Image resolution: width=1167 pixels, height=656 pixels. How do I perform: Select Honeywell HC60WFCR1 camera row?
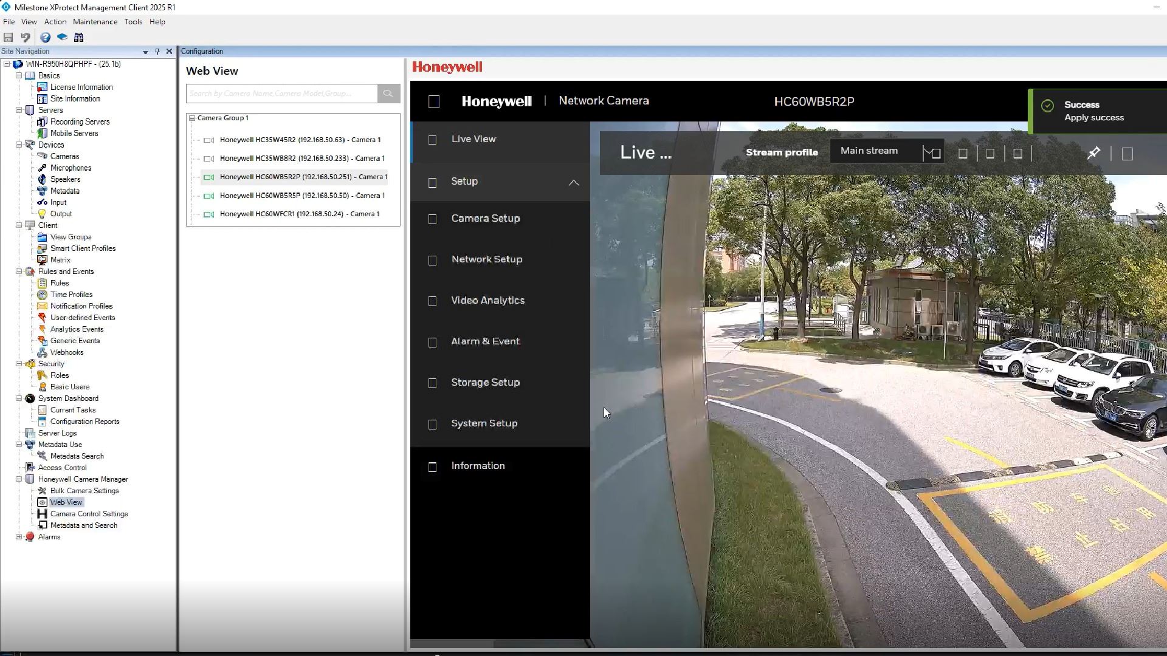coord(294,214)
